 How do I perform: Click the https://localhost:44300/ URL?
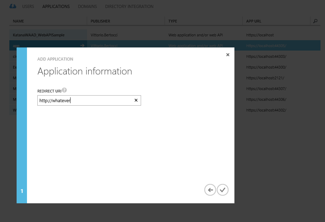(266, 67)
